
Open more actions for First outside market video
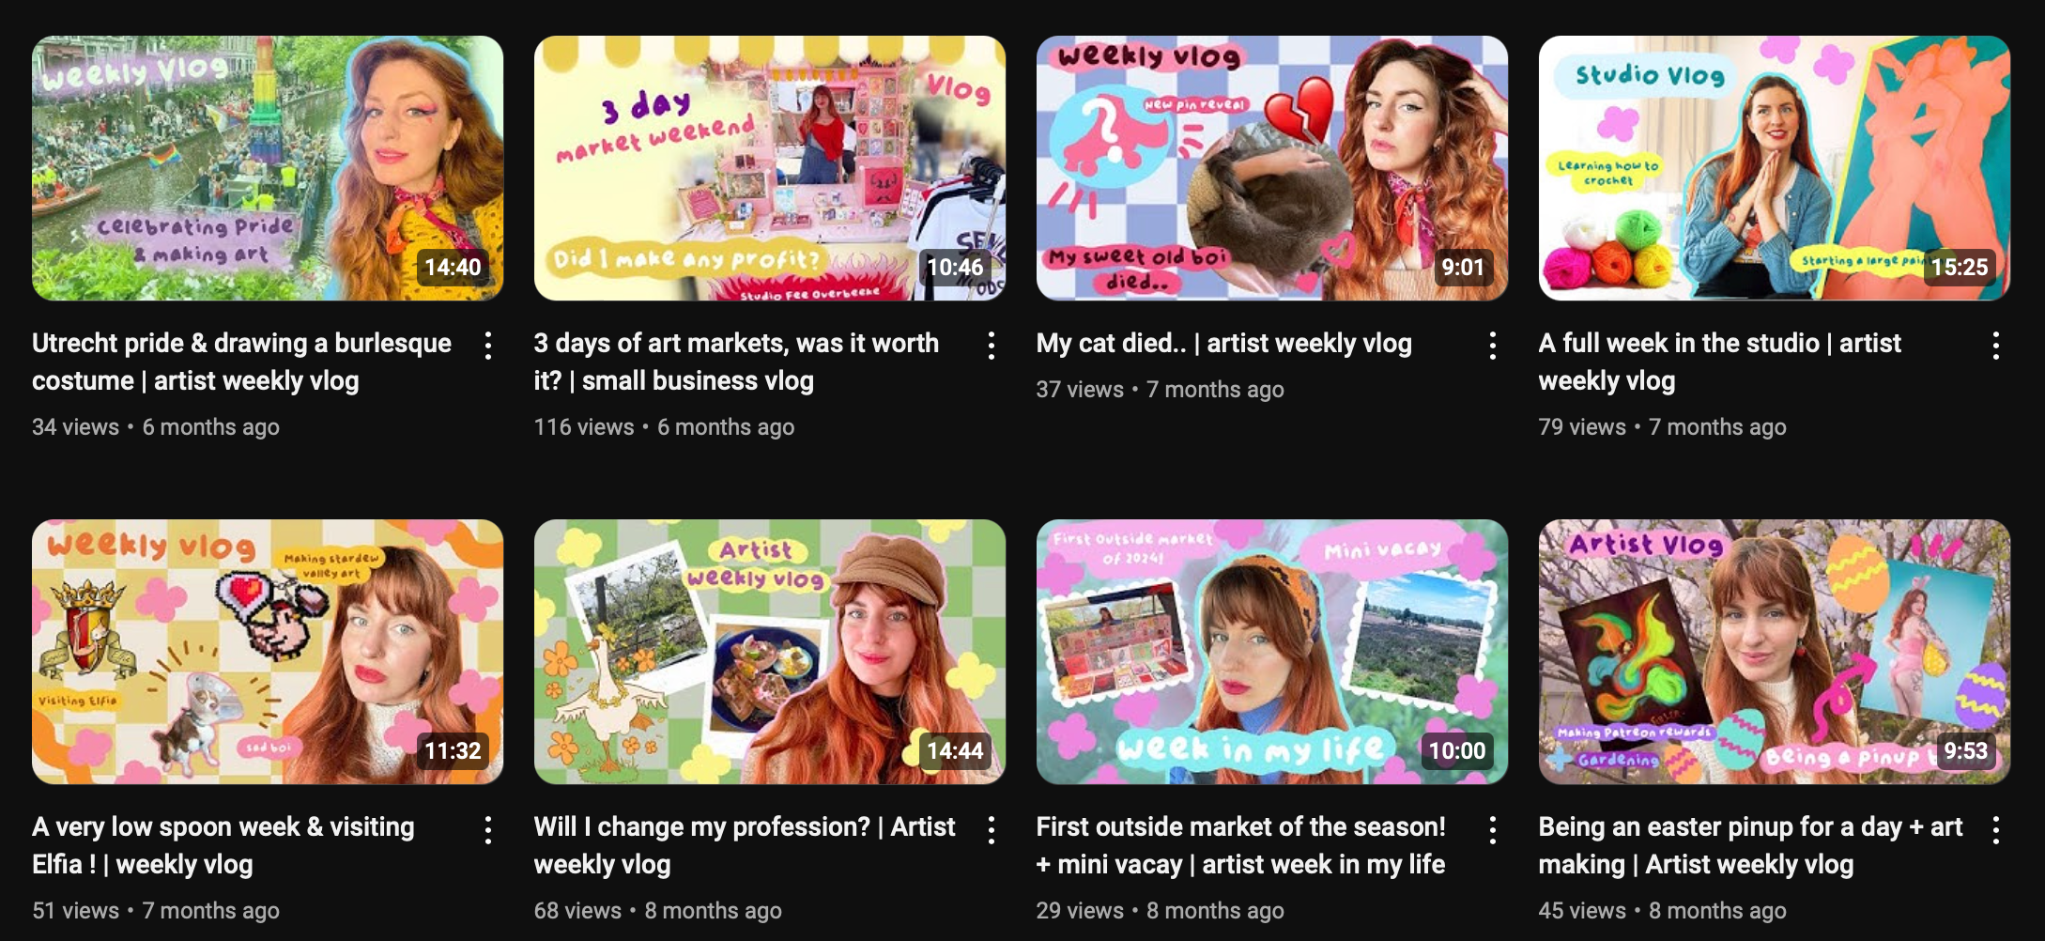pos(1493,829)
